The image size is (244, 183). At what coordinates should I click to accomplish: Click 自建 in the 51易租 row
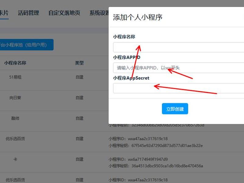tap(80, 77)
